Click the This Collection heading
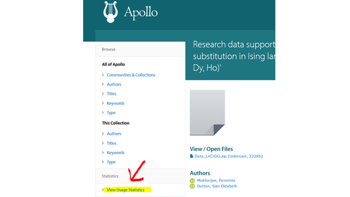This screenshot has height=197, width=350. coord(116,123)
